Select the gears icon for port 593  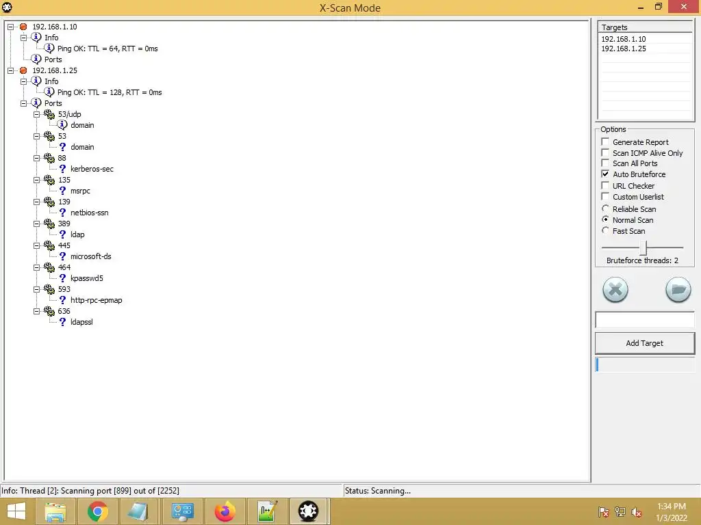49,289
